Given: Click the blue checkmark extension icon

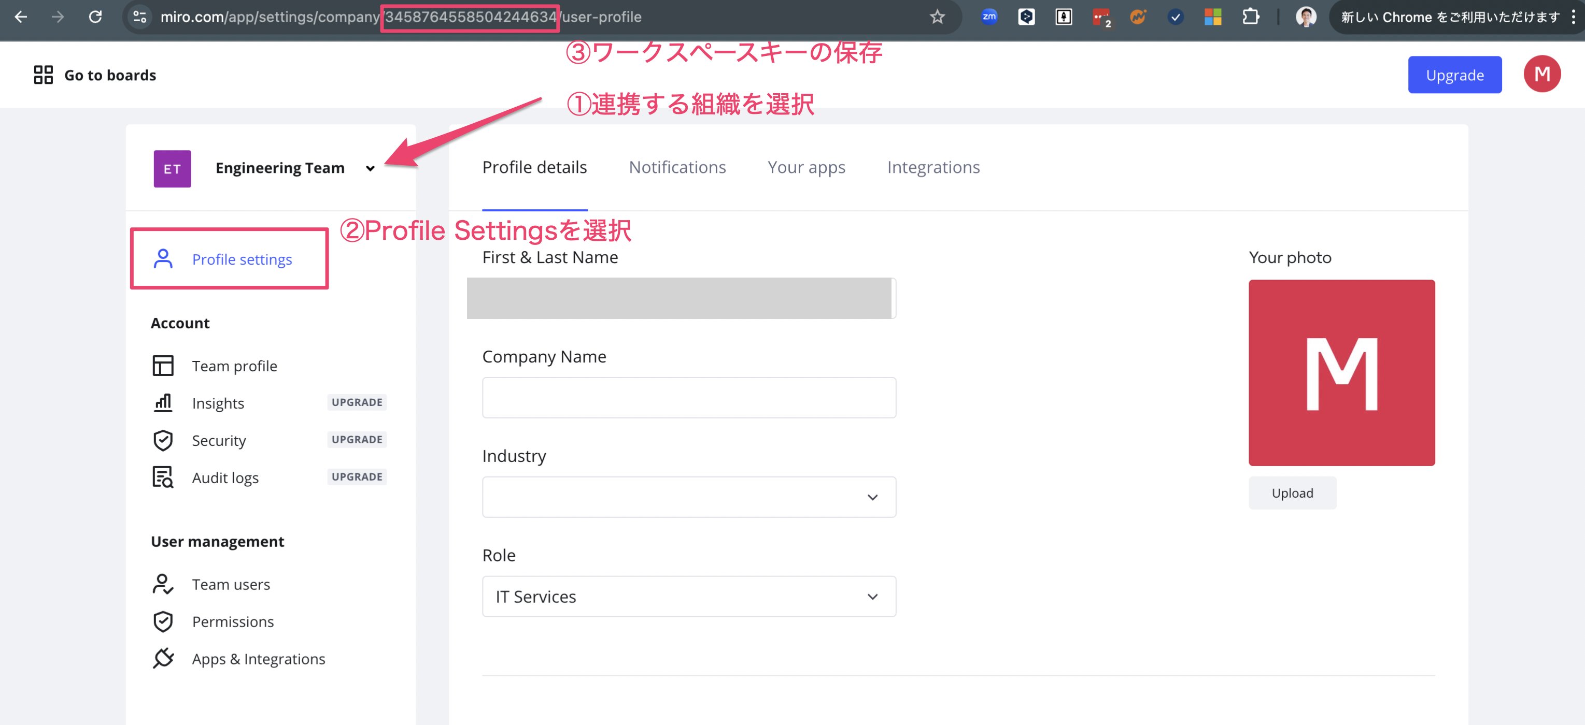Looking at the screenshot, I should point(1175,17).
